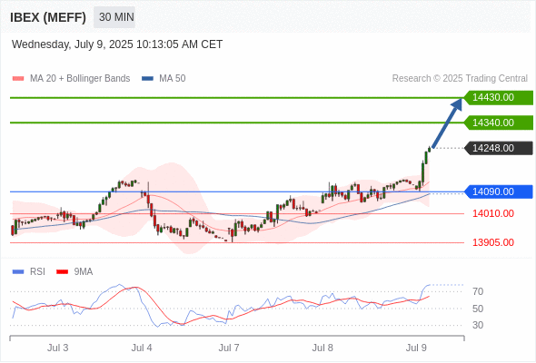Click the red 14010.00 support label
Screen dimensions: 536x363
pyautogui.click(x=493, y=214)
